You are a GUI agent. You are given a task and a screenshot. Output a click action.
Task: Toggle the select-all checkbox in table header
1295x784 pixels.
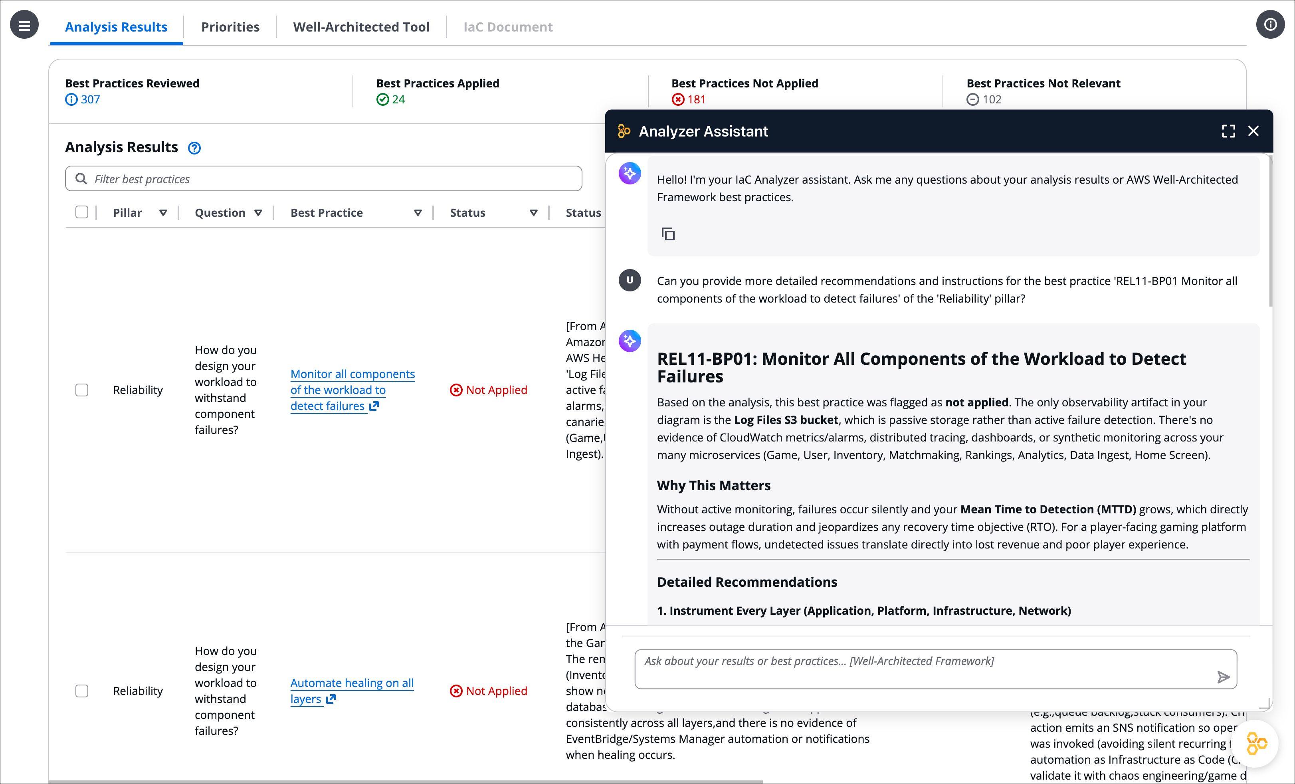pos(81,212)
